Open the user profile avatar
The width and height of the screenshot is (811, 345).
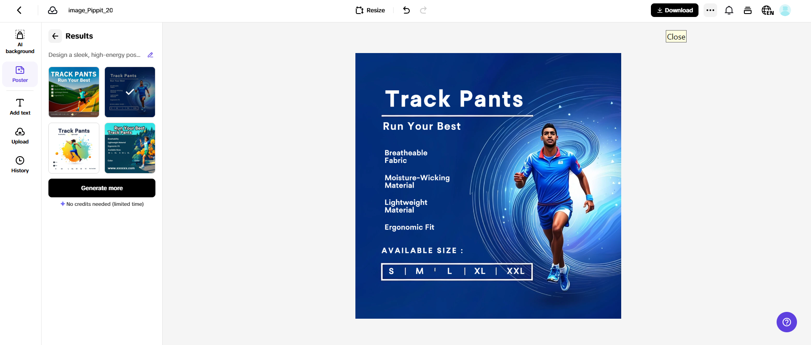785,10
